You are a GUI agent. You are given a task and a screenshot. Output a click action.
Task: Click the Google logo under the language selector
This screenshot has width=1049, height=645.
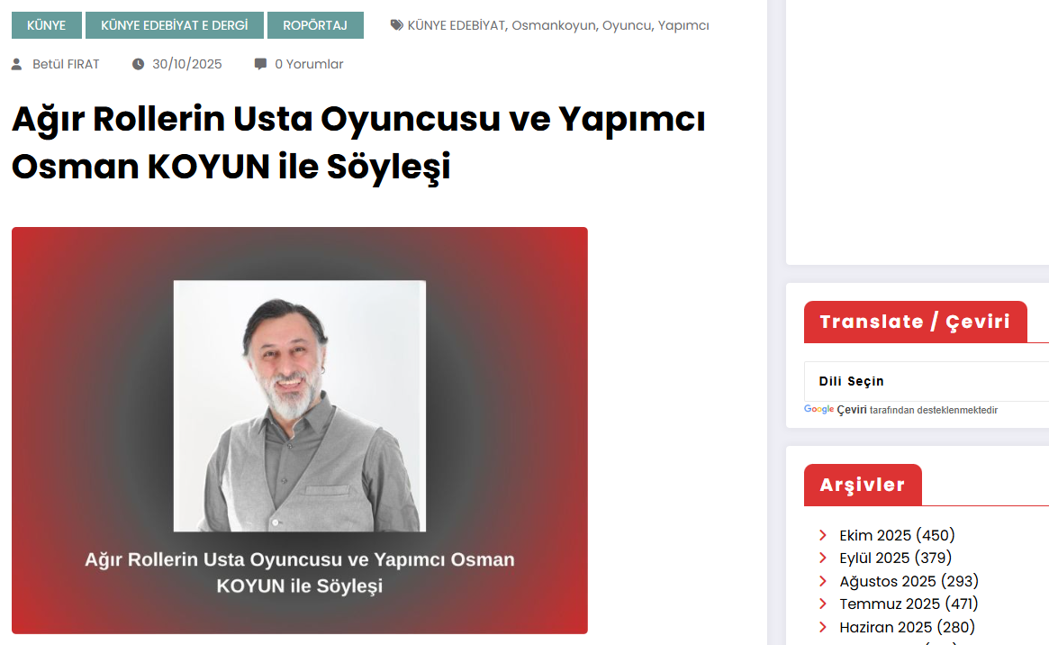pos(818,410)
